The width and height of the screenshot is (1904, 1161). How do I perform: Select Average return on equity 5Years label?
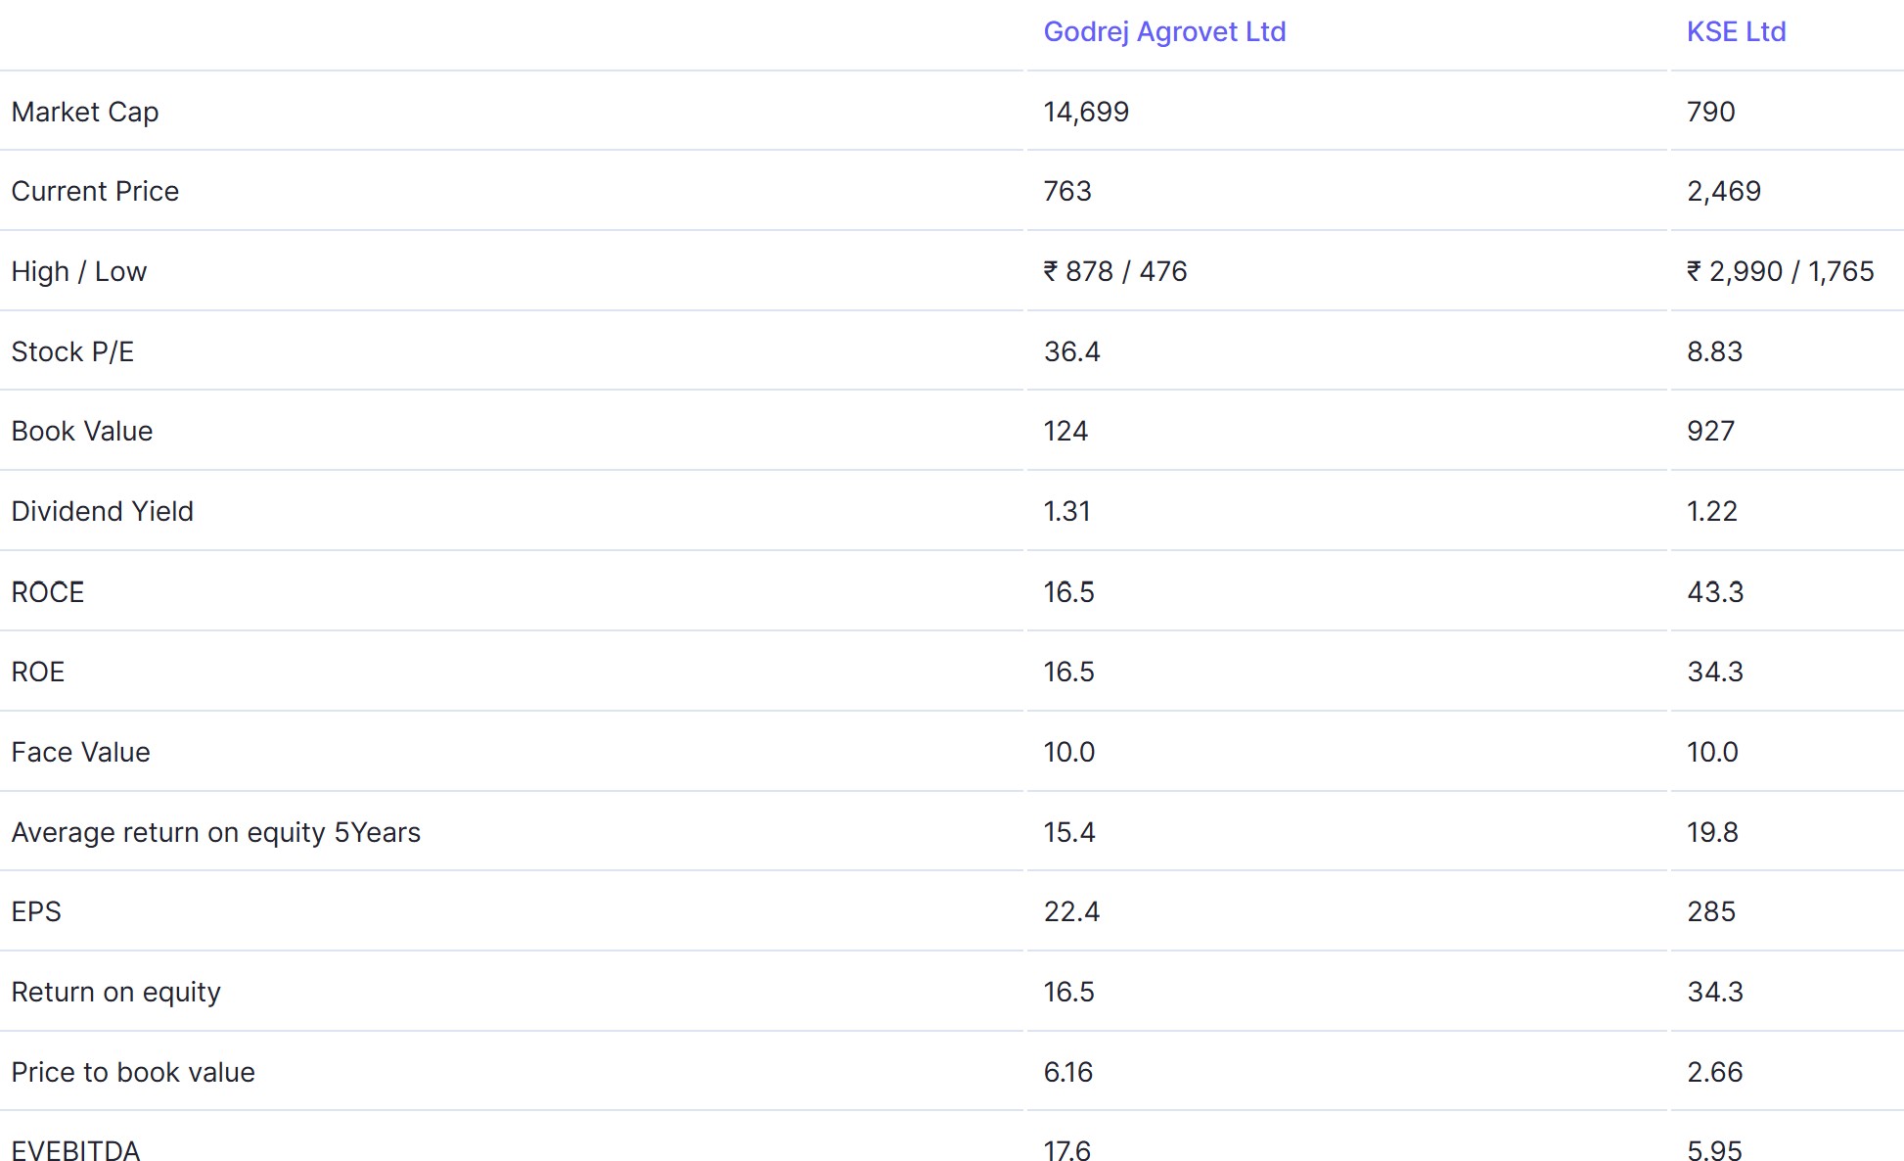point(216,832)
